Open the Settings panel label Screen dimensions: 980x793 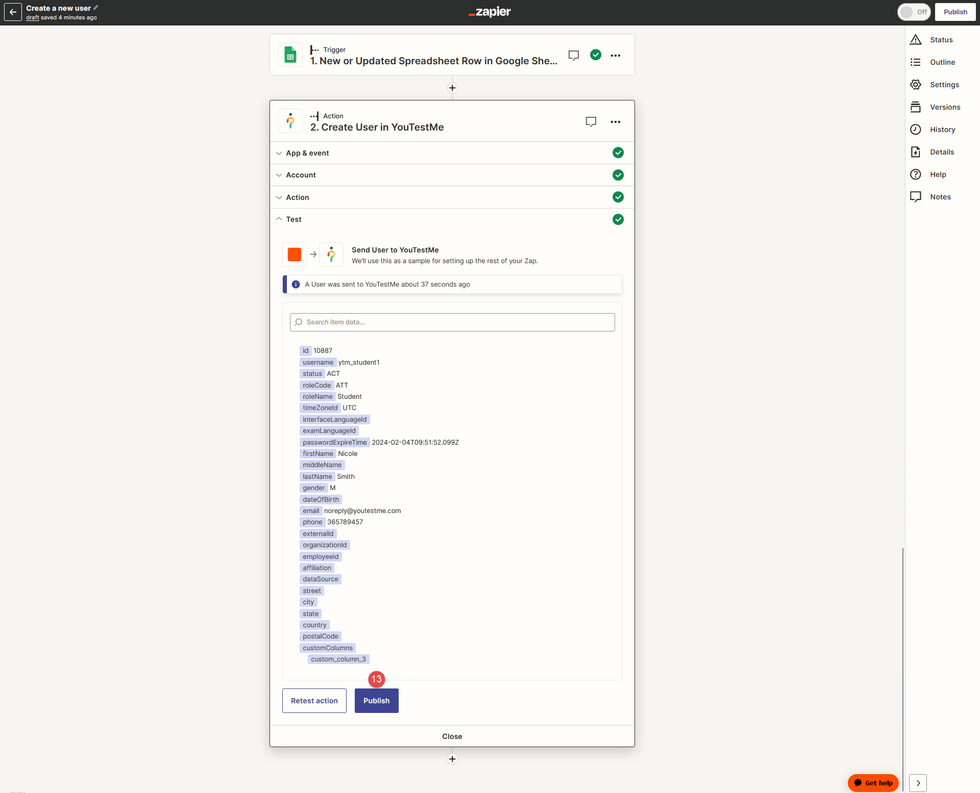[x=944, y=85]
